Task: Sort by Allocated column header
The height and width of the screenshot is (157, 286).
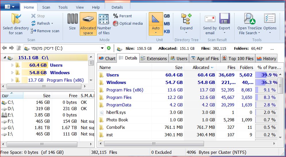Action: pyautogui.click(x=200, y=68)
